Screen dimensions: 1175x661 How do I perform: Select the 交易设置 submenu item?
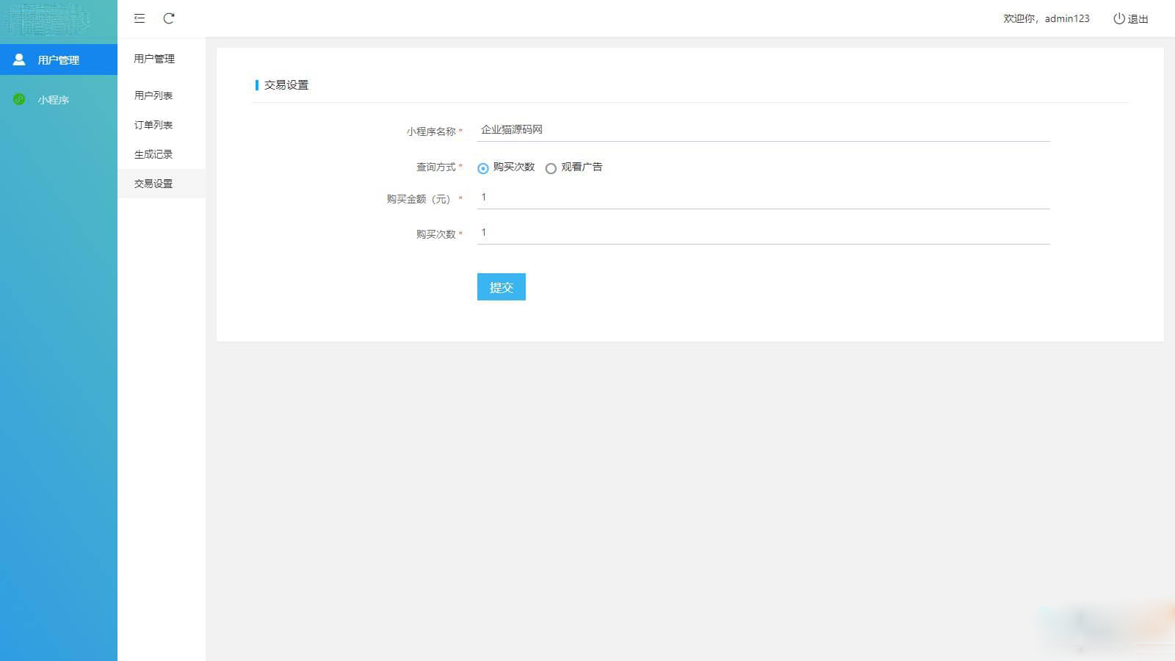153,184
